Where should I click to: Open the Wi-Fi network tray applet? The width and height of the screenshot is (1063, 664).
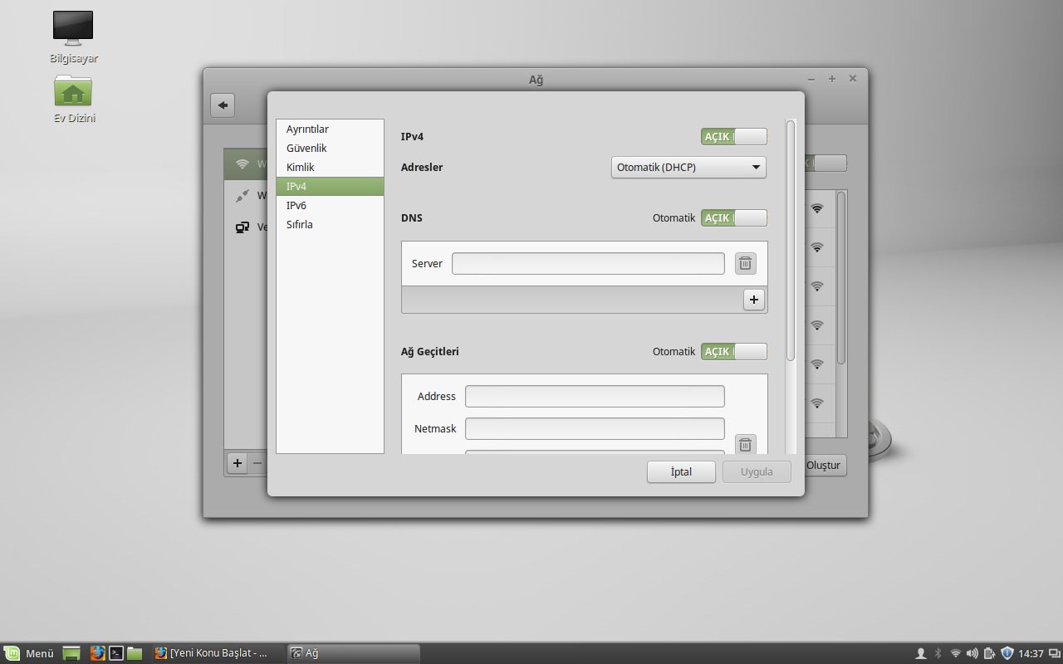956,653
